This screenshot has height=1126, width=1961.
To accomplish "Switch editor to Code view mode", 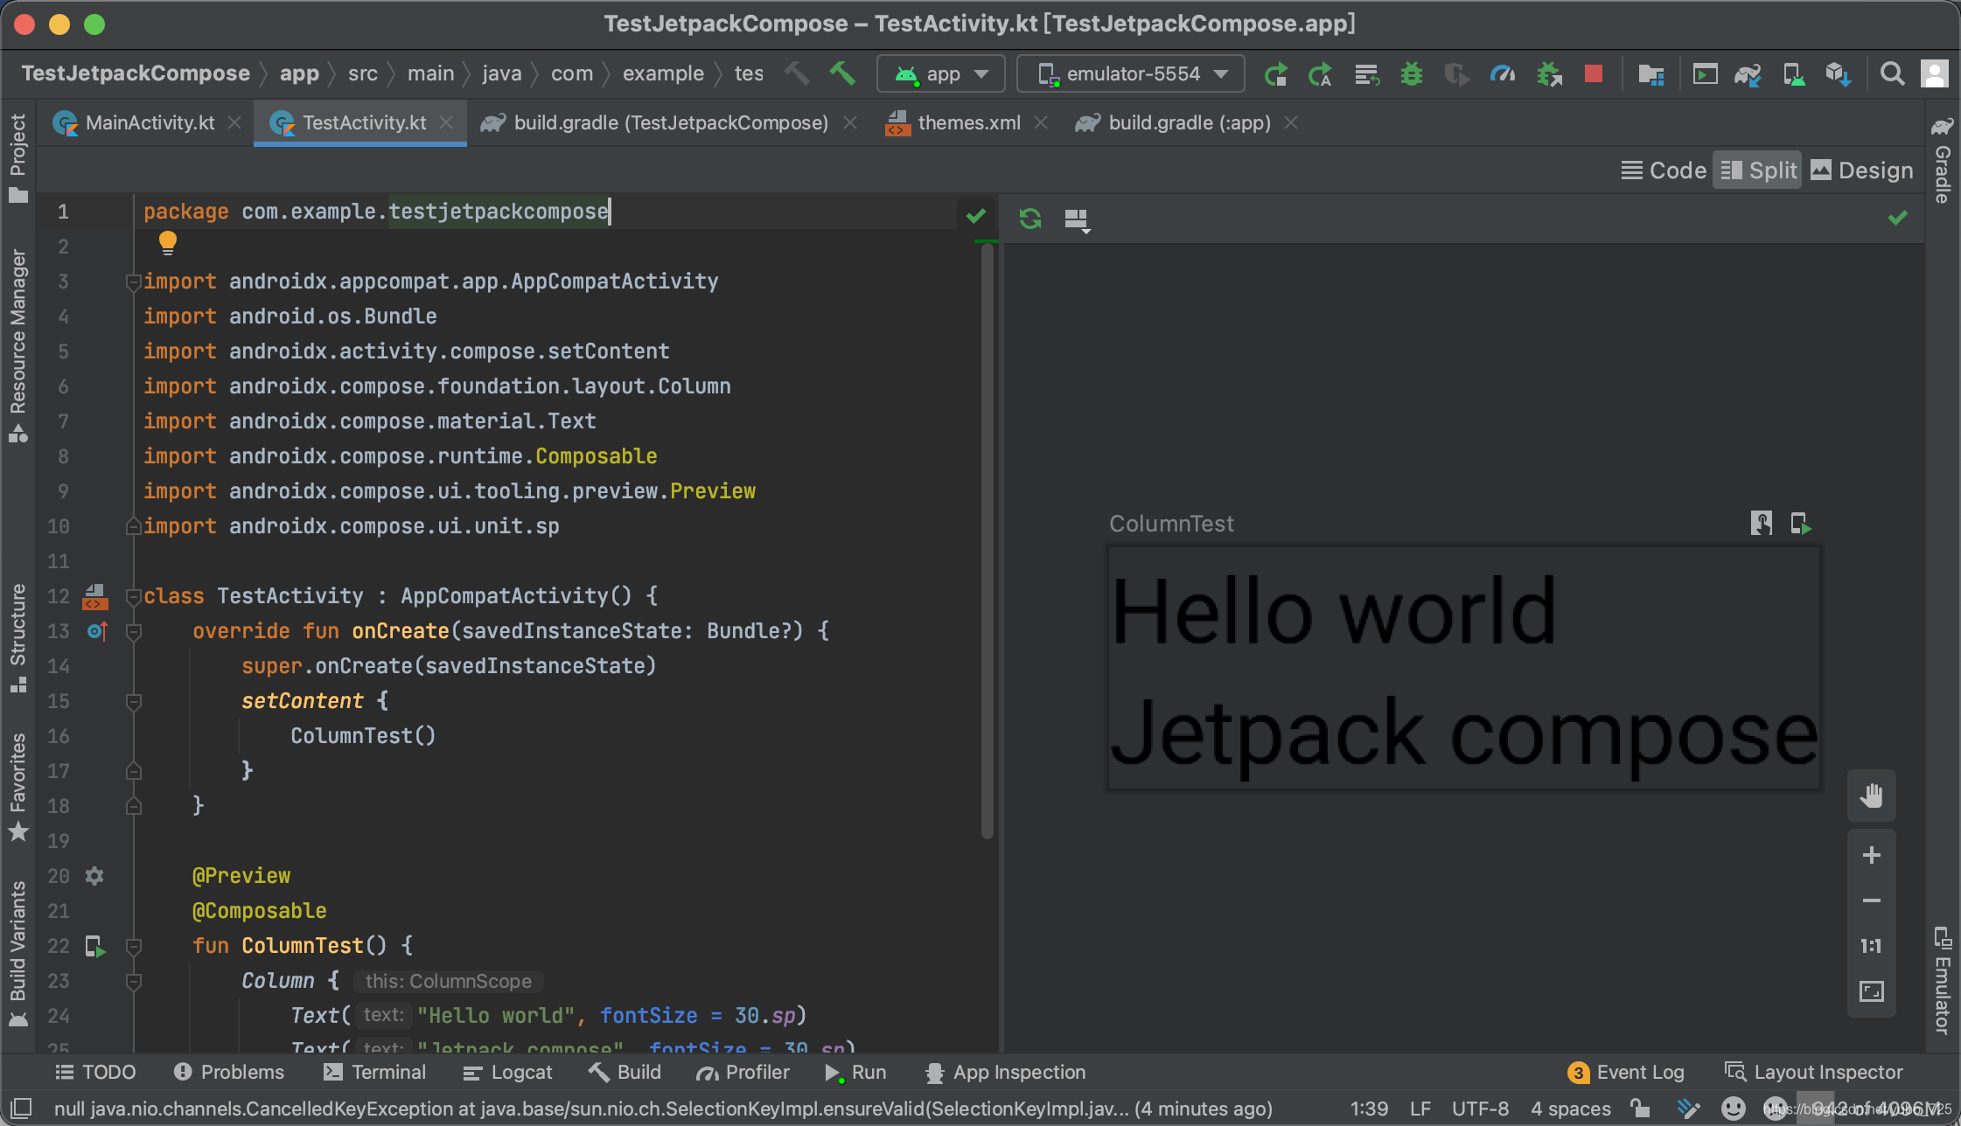I will coord(1664,170).
